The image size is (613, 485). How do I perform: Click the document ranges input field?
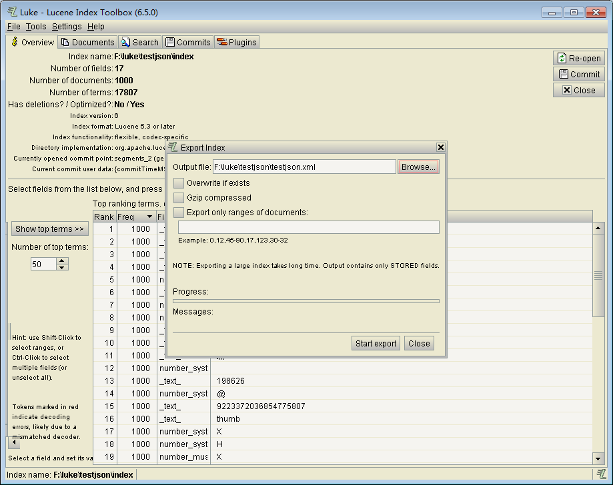tap(308, 227)
